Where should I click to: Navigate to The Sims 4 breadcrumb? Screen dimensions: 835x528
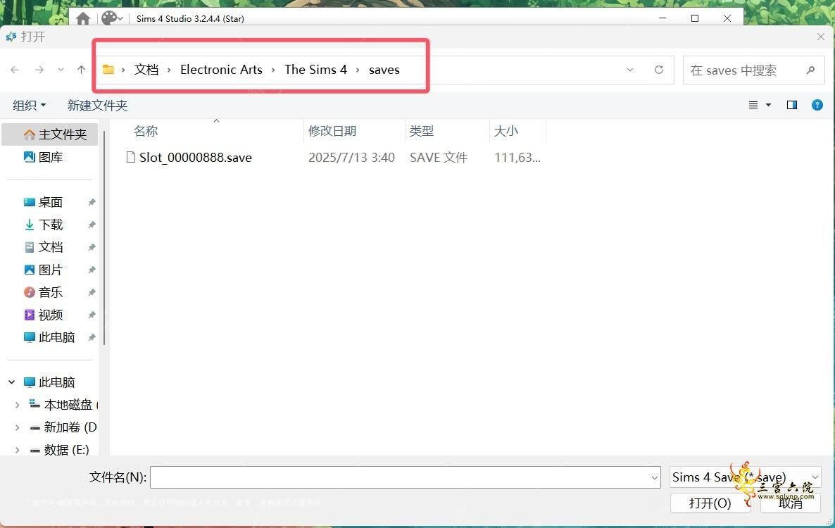(316, 70)
